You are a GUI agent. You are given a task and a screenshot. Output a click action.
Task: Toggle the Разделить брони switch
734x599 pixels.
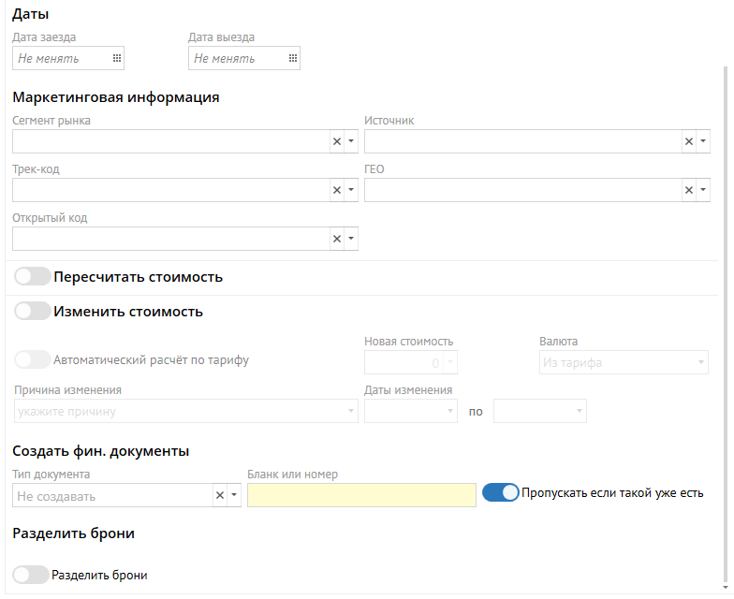click(32, 575)
